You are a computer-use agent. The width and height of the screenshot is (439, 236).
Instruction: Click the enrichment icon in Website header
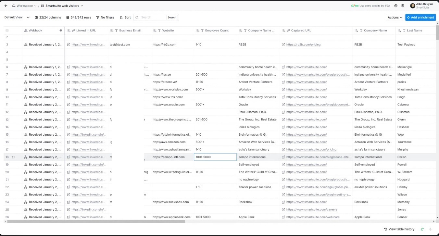pos(155,31)
